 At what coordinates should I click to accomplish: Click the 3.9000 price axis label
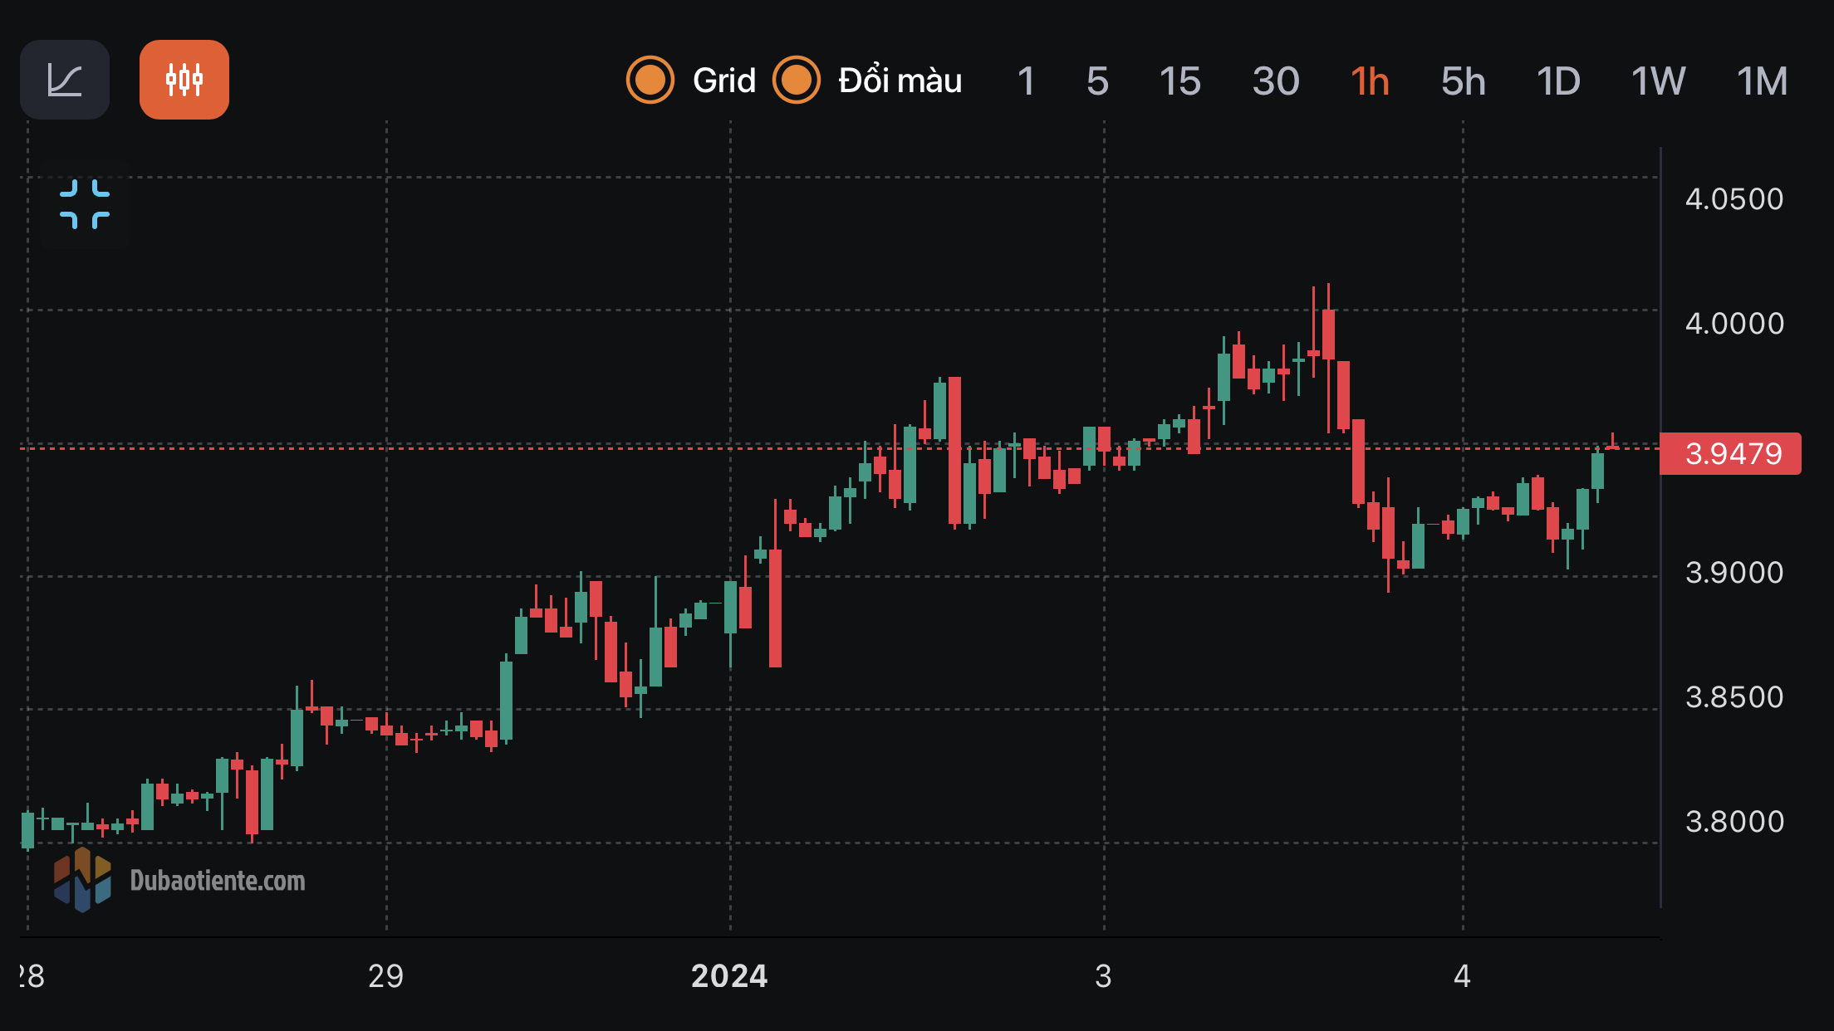point(1734,573)
